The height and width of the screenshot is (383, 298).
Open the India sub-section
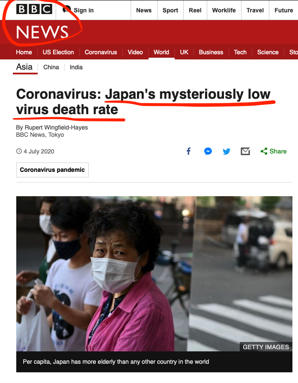(x=76, y=67)
